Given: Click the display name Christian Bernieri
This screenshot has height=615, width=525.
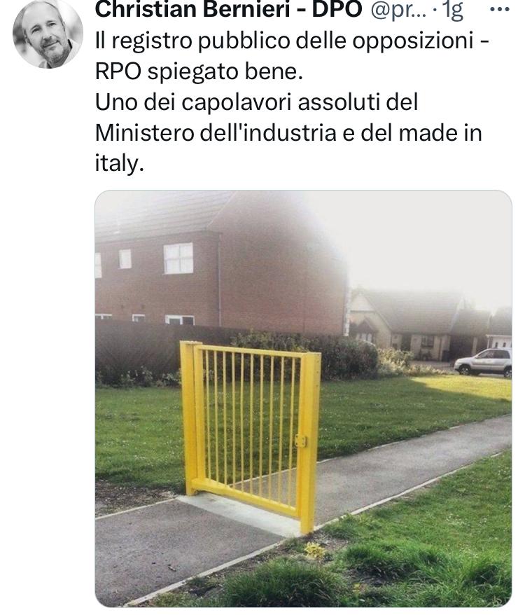Looking at the screenshot, I should coord(192,9).
